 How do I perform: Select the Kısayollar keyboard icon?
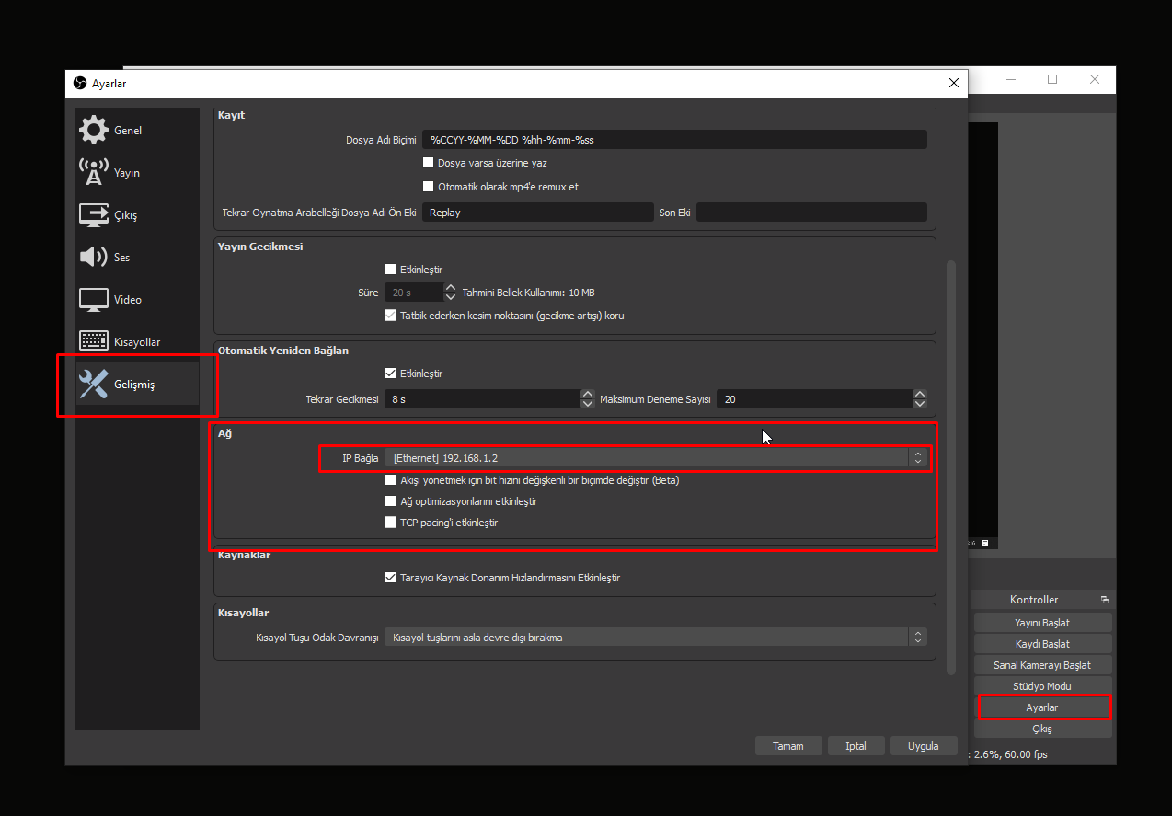(94, 341)
